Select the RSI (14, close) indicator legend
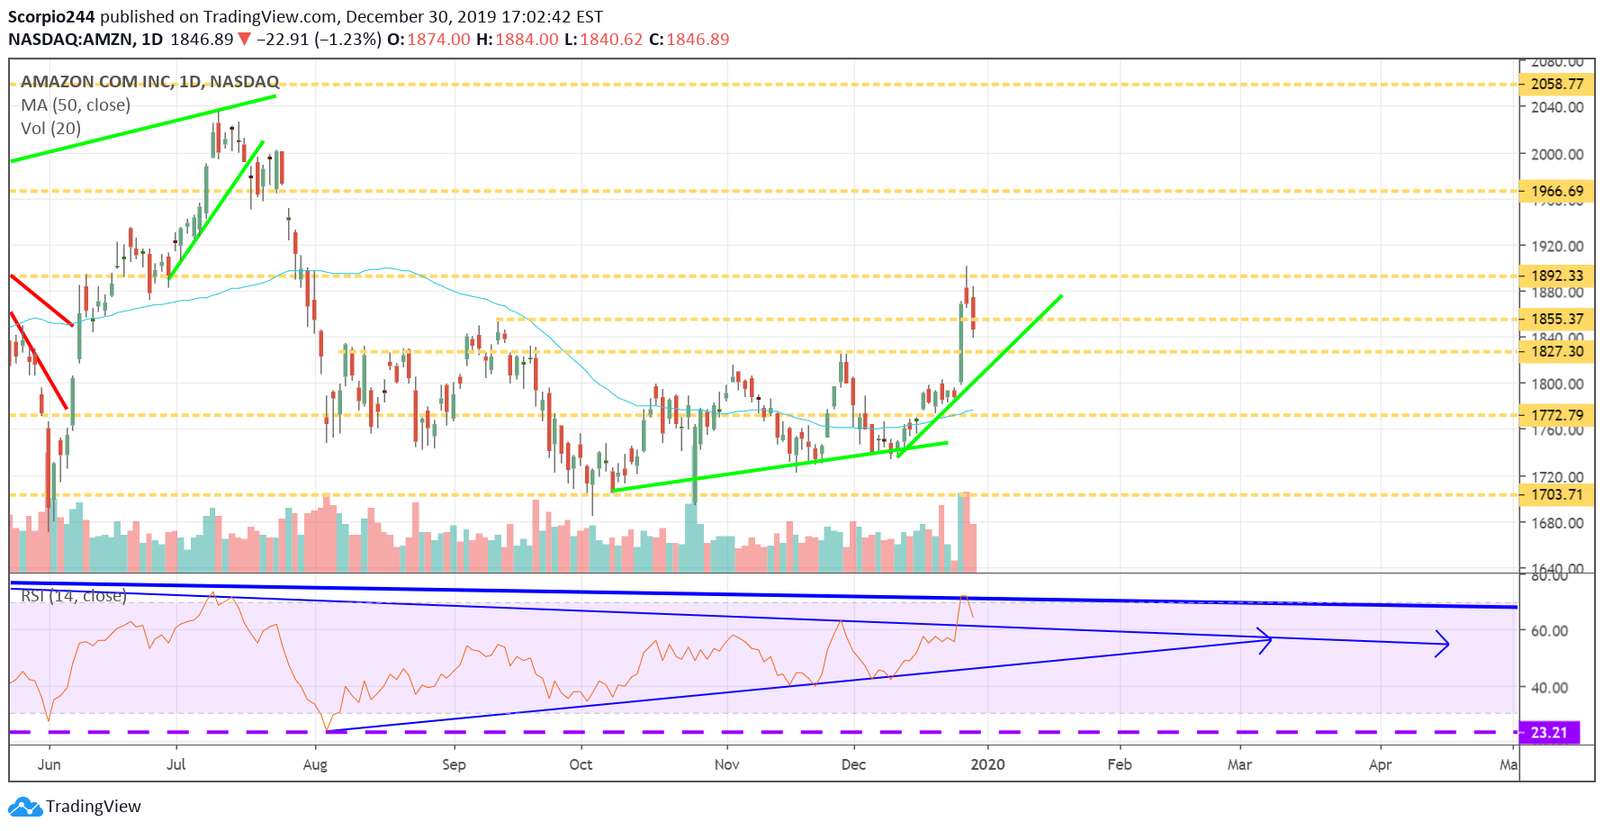The image size is (1604, 831). click(74, 596)
